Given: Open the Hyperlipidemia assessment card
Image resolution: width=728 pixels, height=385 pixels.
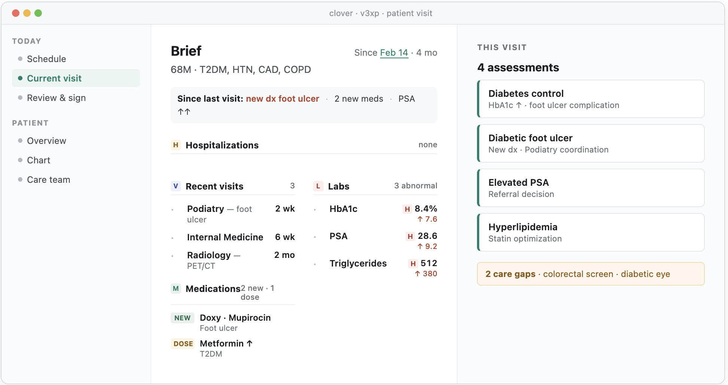Looking at the screenshot, I should (x=591, y=232).
